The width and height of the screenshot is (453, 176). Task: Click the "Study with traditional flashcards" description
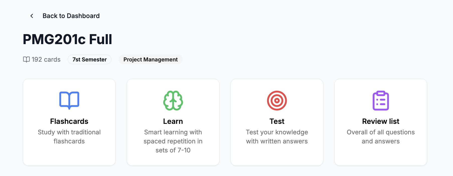tap(69, 137)
